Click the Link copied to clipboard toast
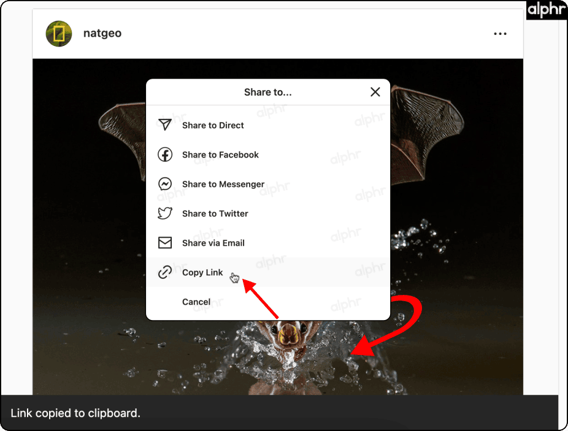Screen dimensions: 568x431 tap(76, 413)
